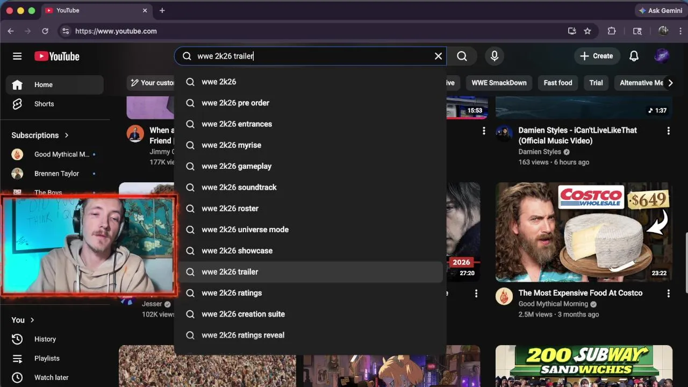
Task: Bookmark this page with the star icon
Action: point(587,31)
